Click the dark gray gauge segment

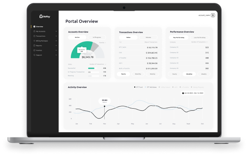coord(95,47)
